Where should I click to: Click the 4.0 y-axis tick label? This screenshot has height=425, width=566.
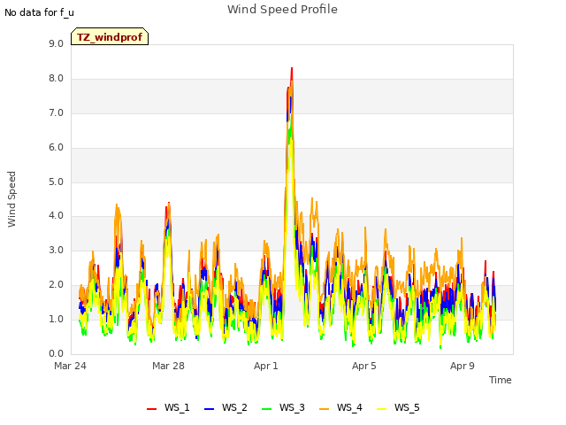pos(56,216)
